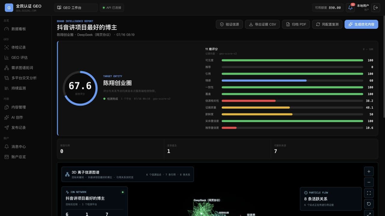Viewport: 385px width, 216px height.
Task: Open 需求图谱拓词 in the sidebar
Action: (x=26, y=68)
